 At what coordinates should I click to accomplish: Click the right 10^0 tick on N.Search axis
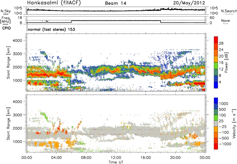pyautogui.click(x=214, y=13)
